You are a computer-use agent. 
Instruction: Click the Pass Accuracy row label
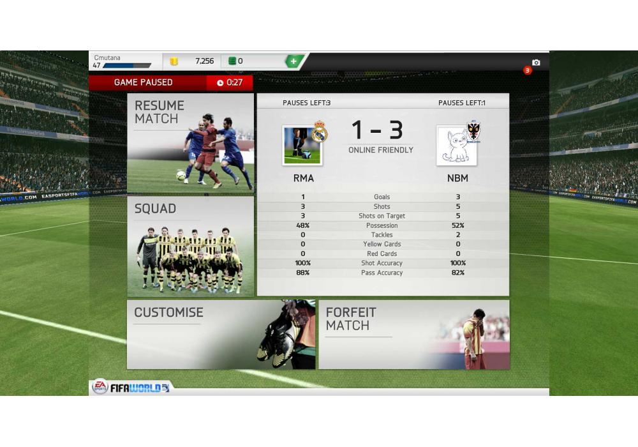[x=382, y=273]
